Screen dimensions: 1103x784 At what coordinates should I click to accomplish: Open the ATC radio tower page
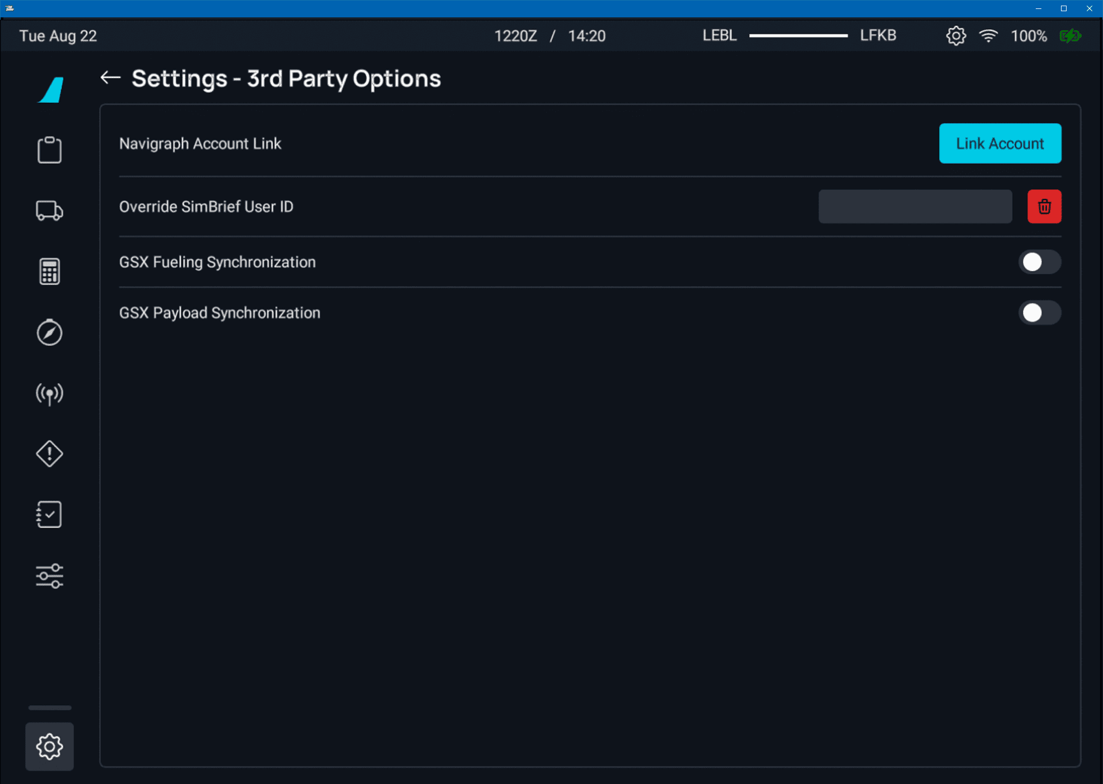click(x=49, y=394)
